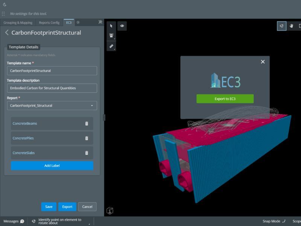Image resolution: width=301 pixels, height=226 pixels.
Task: Click the Add Label button
Action: [x=52, y=166]
